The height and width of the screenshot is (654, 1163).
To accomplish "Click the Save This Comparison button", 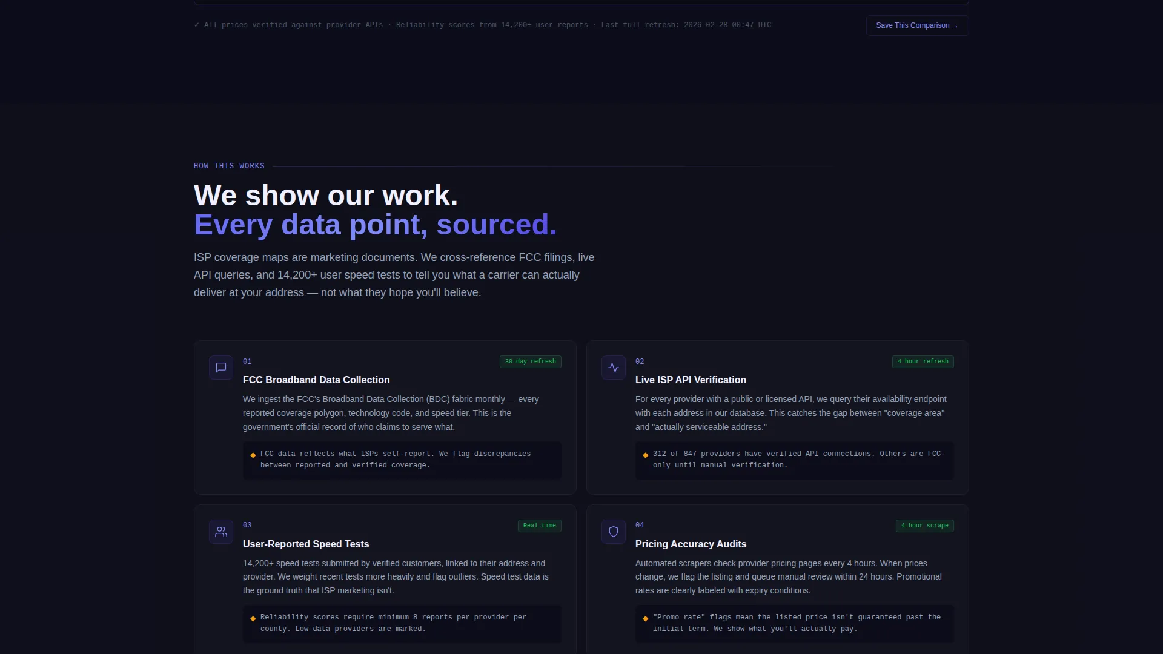I will coord(917,25).
